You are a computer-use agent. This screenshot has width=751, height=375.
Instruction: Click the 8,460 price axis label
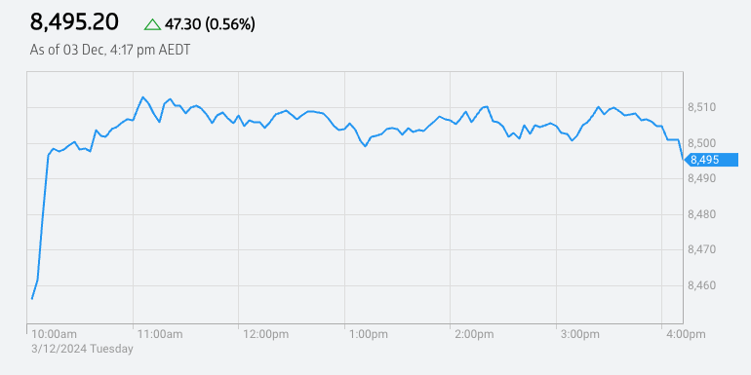(x=701, y=285)
